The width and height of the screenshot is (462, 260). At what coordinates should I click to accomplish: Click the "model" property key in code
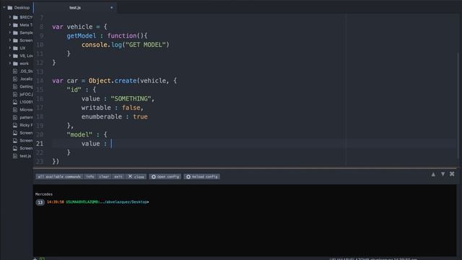79,135
